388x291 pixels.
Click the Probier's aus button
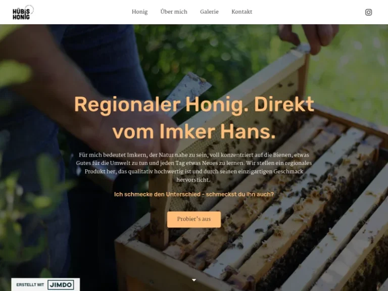pyautogui.click(x=194, y=219)
